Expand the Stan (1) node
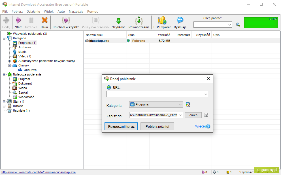The width and height of the screenshot is (281, 175). 4,101
